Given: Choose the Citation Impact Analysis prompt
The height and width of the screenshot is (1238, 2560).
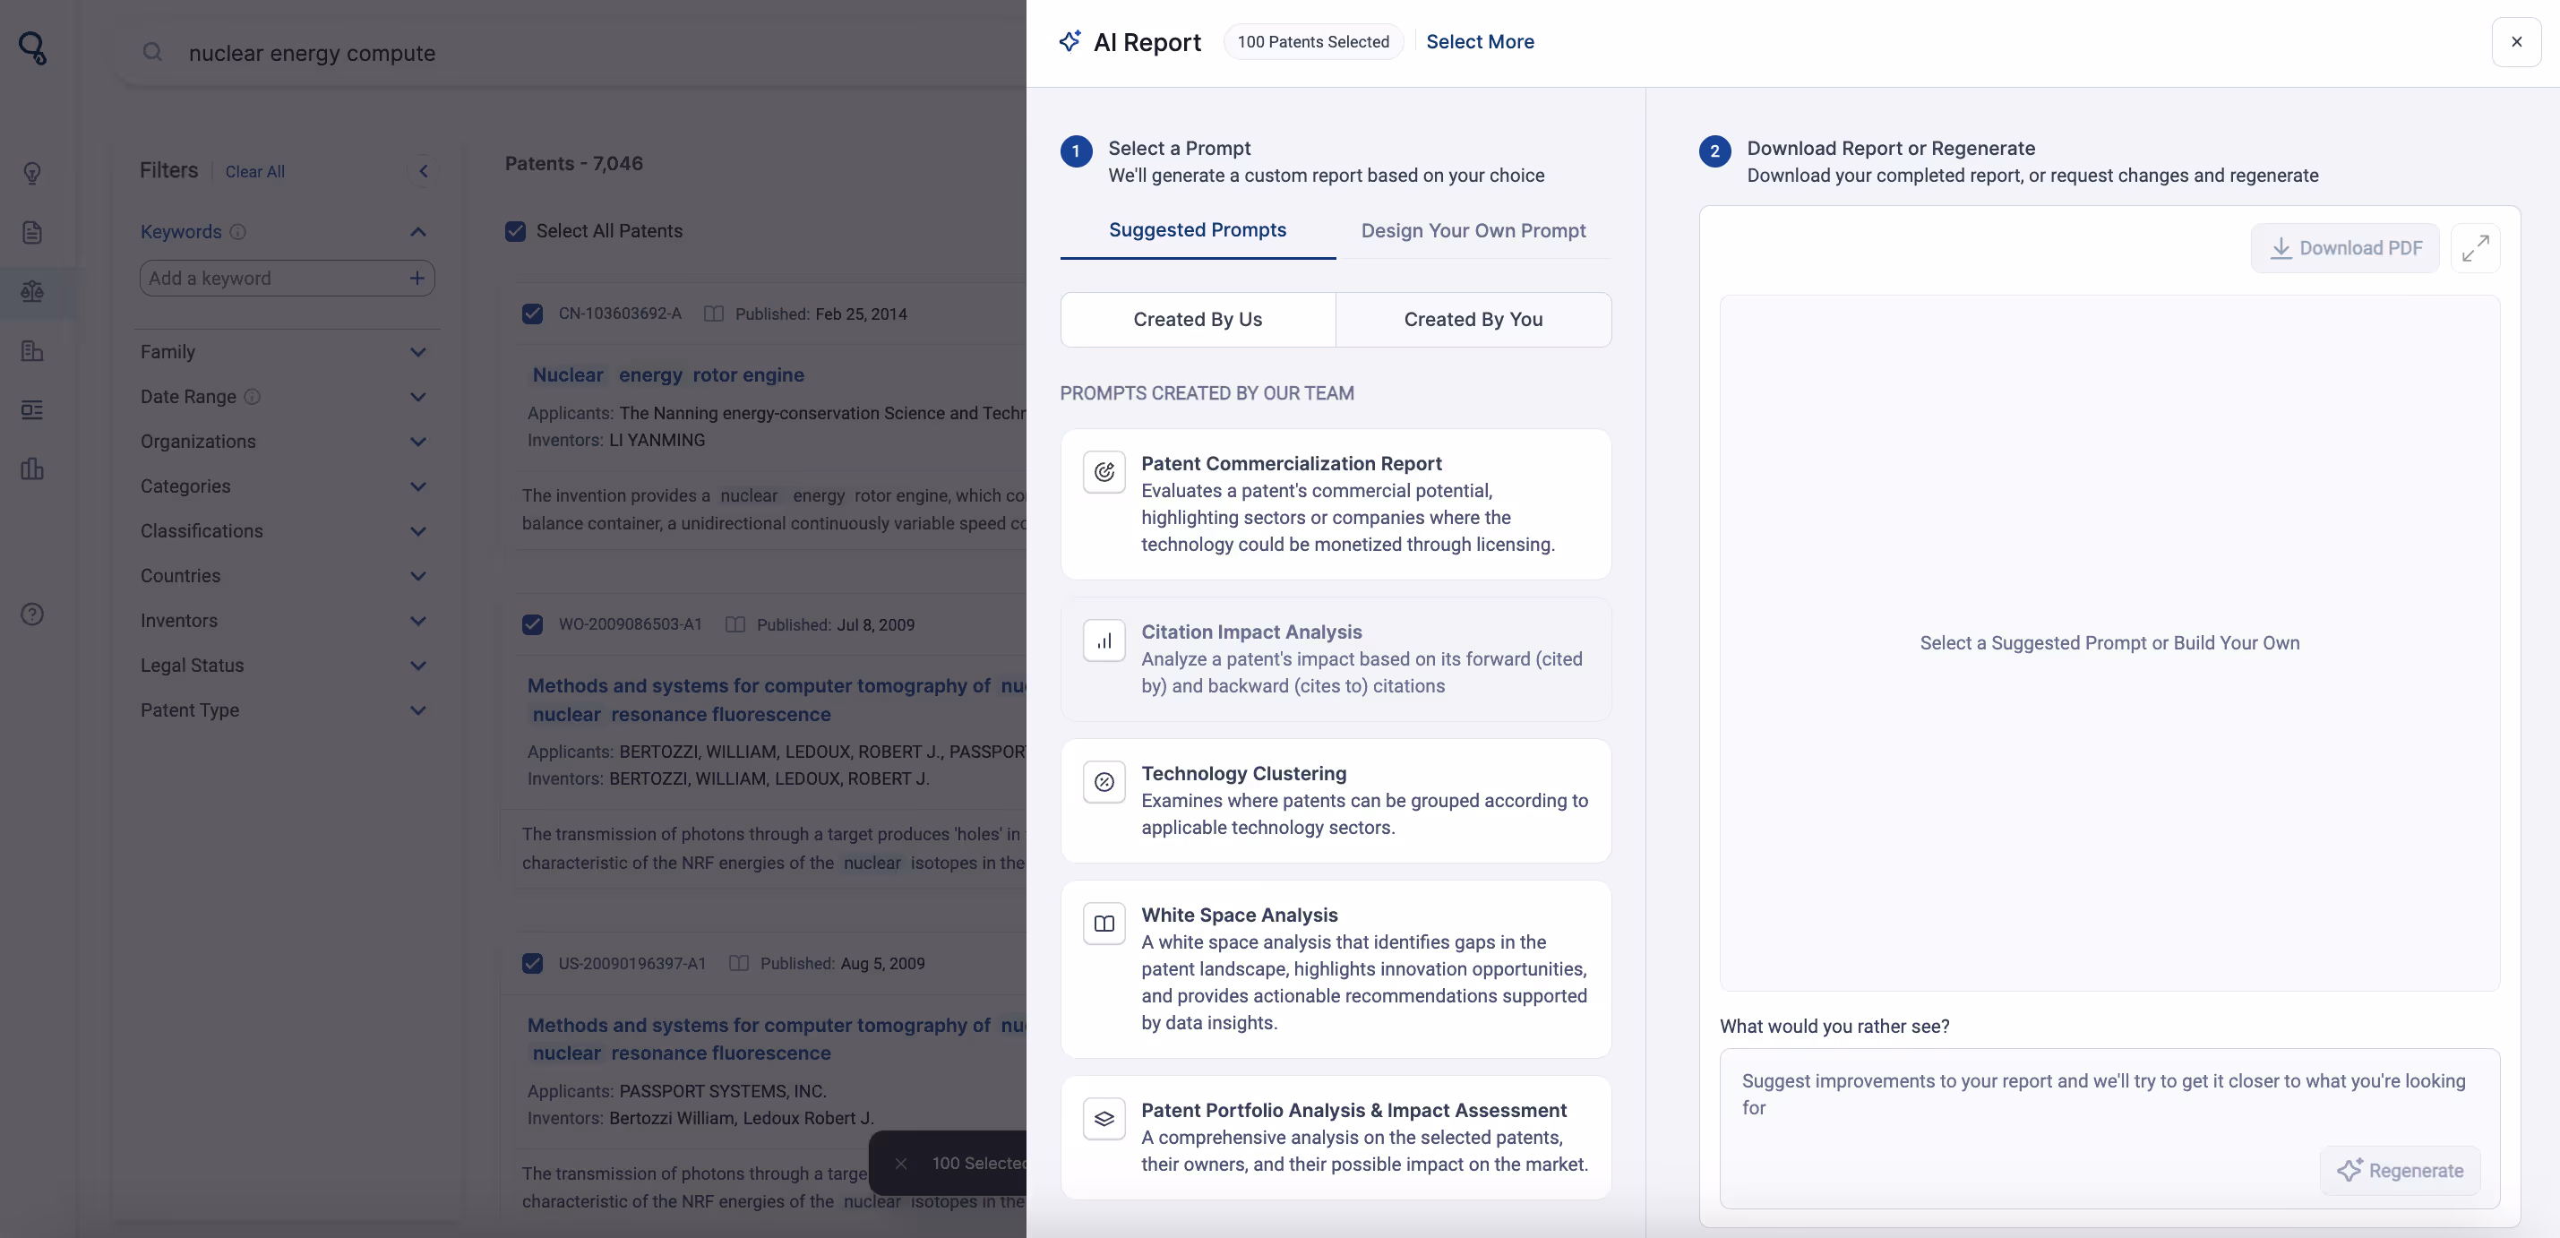Looking at the screenshot, I should point(1336,658).
